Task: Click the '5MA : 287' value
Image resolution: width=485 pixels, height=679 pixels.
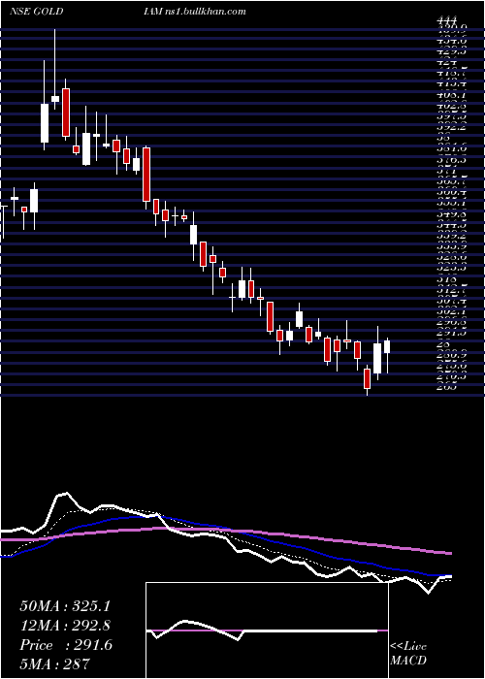Action: [x=54, y=663]
